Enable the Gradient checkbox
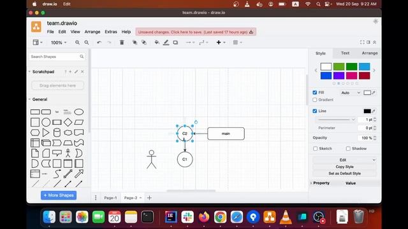This screenshot has width=408, height=229. tap(315, 100)
